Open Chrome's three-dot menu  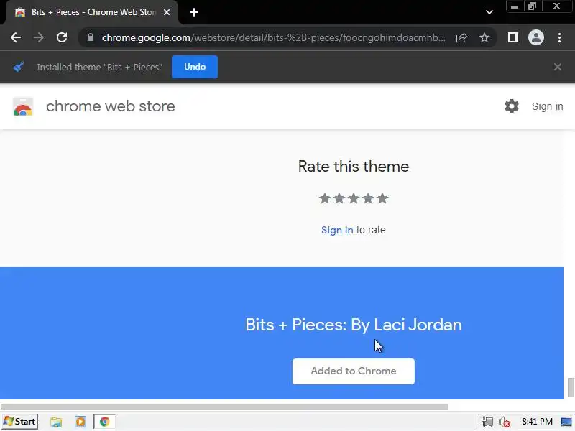pyautogui.click(x=559, y=37)
